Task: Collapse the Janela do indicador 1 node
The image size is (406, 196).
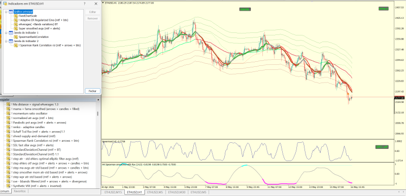Action: pyautogui.click(x=6, y=33)
